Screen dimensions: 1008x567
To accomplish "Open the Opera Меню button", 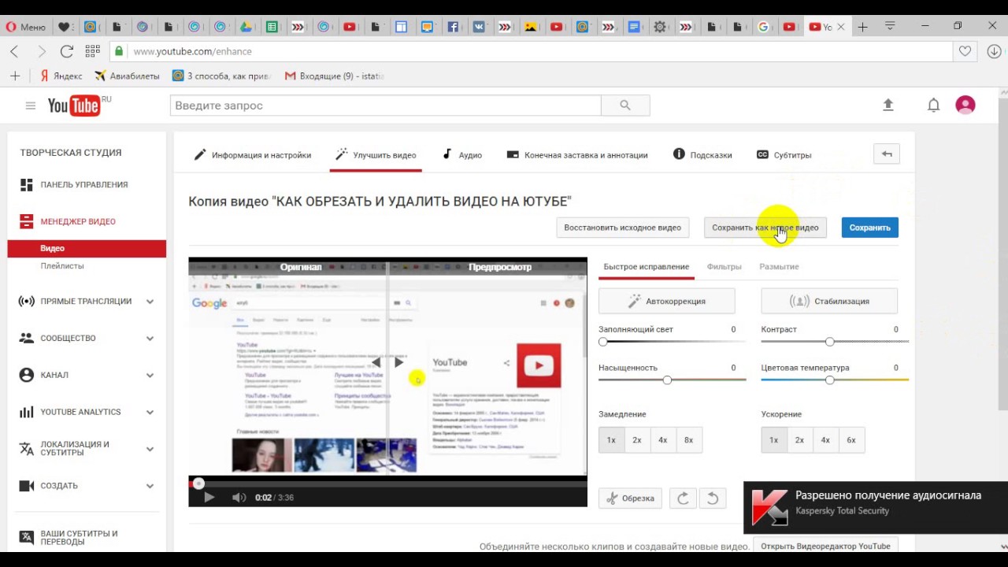I will pyautogui.click(x=26, y=27).
